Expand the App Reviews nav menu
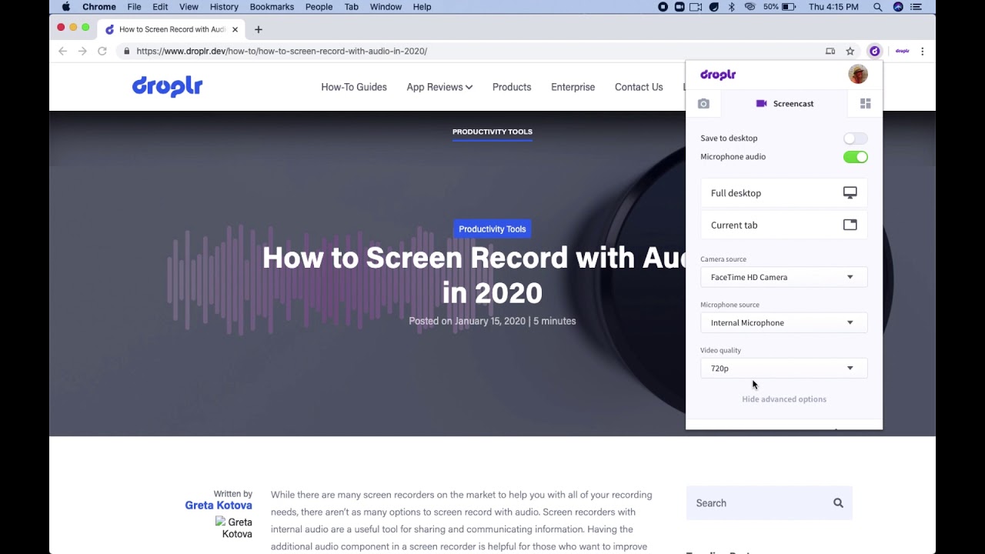Screen dimensions: 985x554 [x=439, y=87]
